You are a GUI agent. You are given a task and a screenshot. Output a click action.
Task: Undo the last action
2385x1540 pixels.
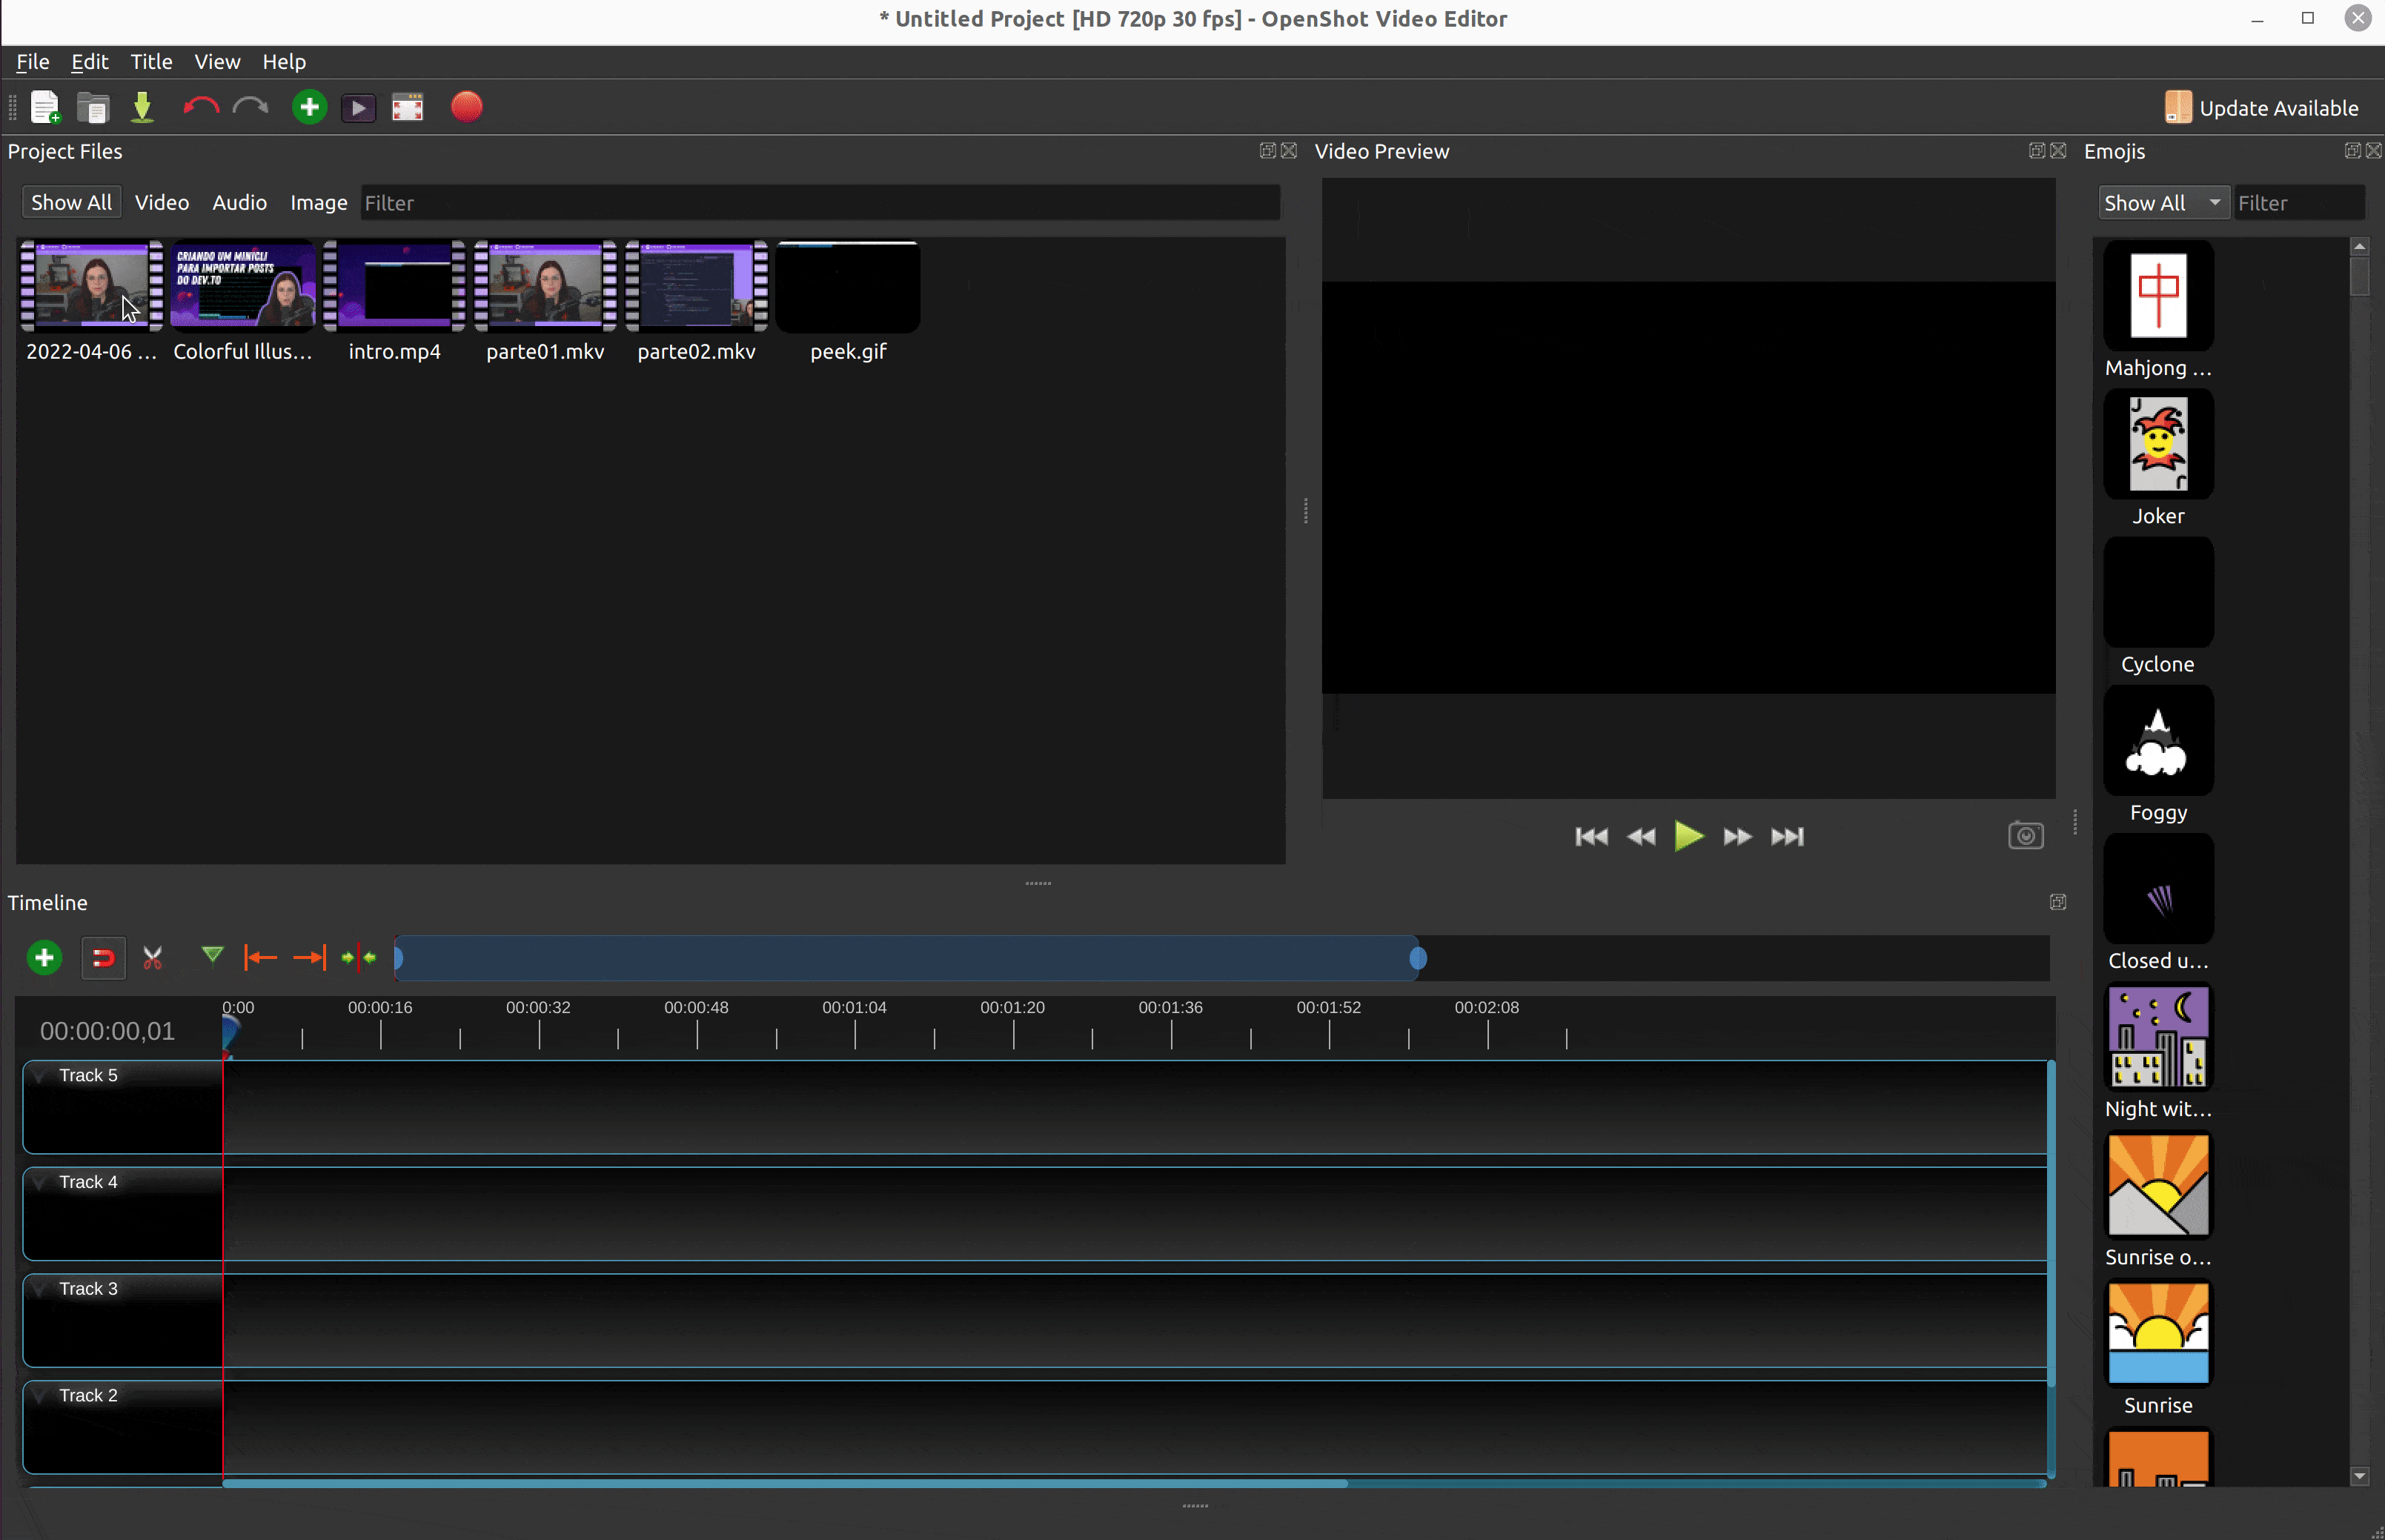(x=199, y=107)
